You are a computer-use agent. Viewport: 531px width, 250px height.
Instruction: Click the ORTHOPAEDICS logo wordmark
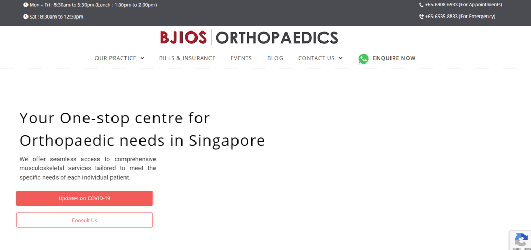click(x=277, y=38)
